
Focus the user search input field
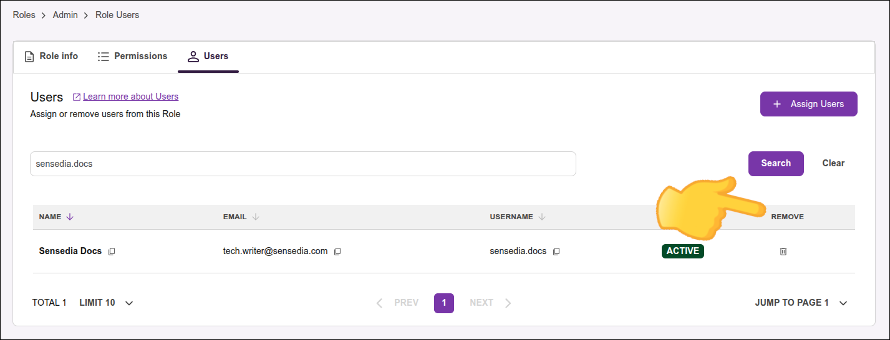(x=302, y=164)
